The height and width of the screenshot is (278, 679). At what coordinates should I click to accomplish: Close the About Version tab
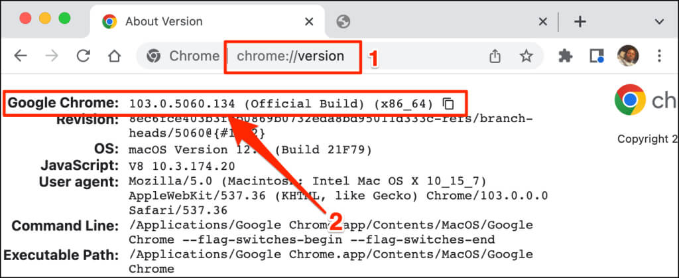[x=308, y=22]
